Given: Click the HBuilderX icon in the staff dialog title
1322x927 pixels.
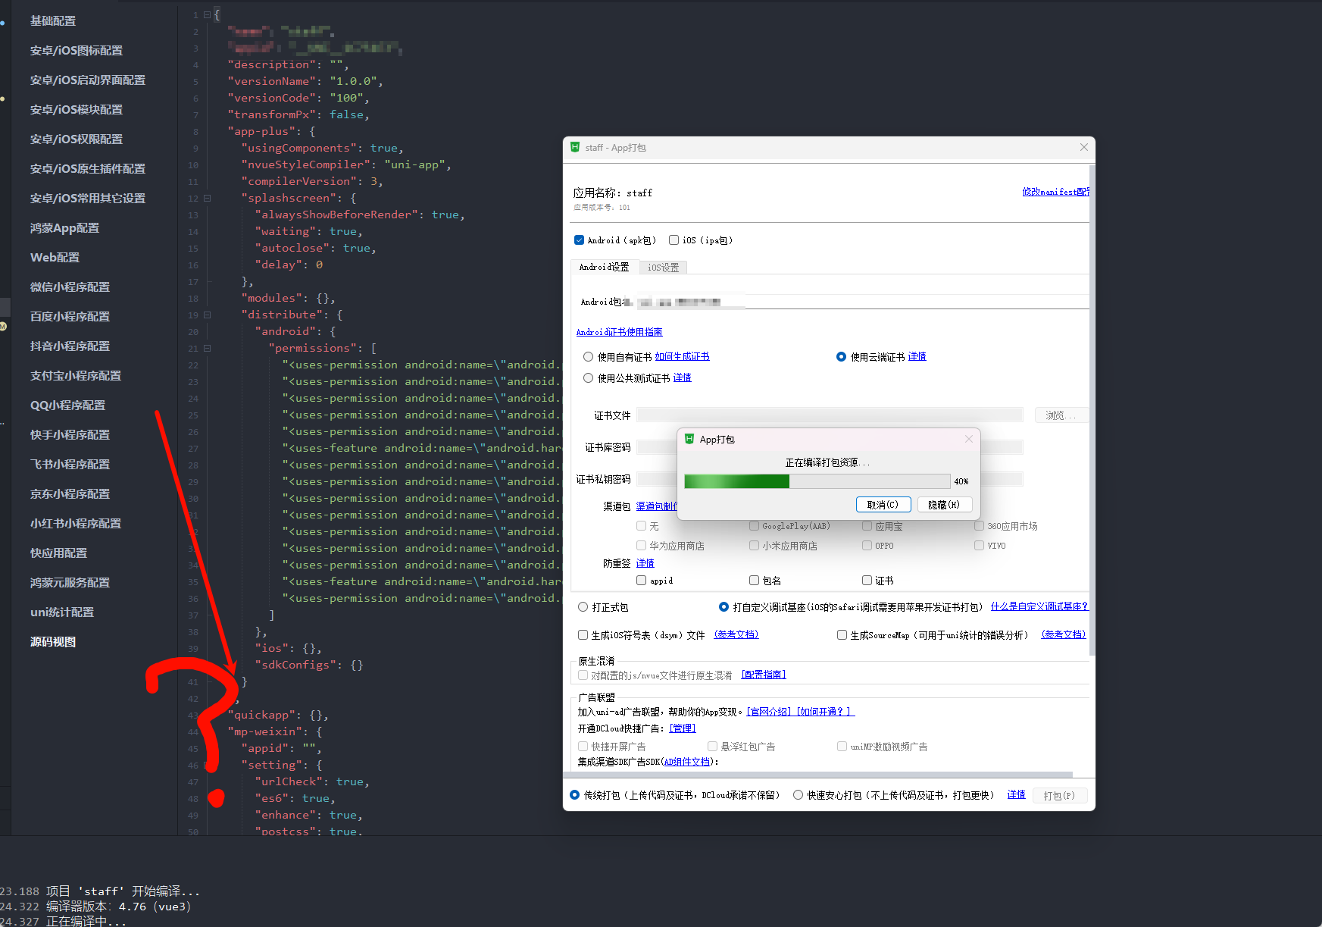Looking at the screenshot, I should [x=575, y=147].
